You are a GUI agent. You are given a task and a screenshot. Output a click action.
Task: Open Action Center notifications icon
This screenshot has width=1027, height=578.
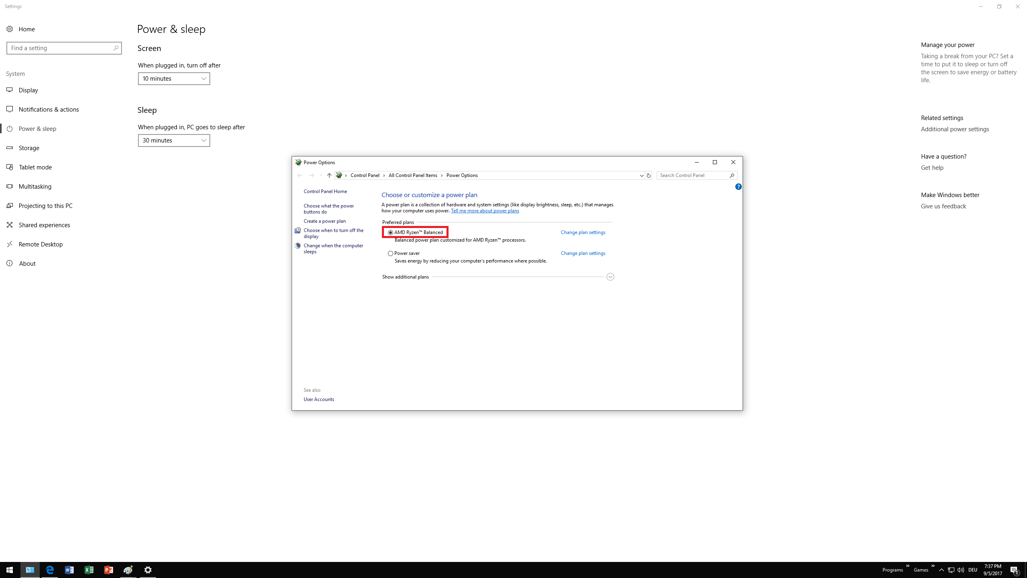[1015, 570]
